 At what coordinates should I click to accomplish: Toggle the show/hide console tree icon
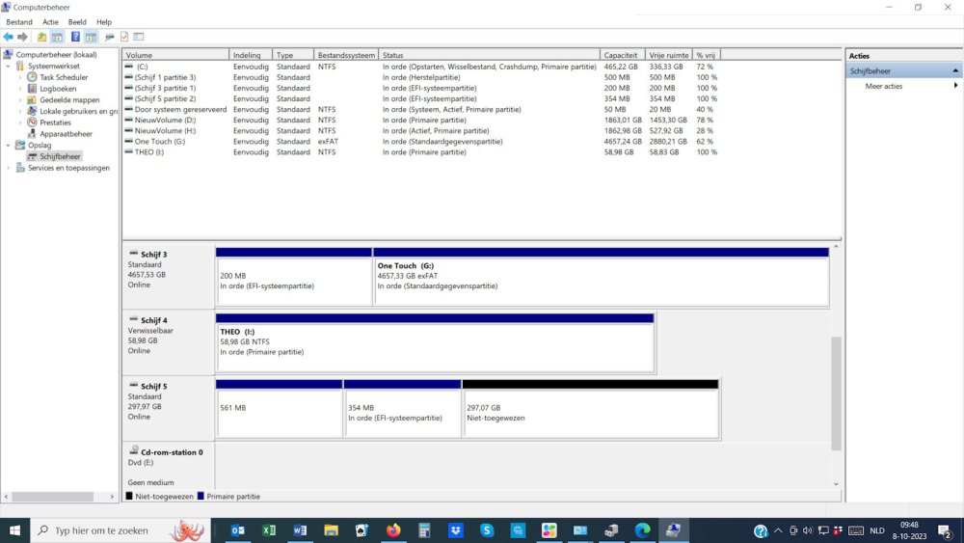tap(57, 37)
